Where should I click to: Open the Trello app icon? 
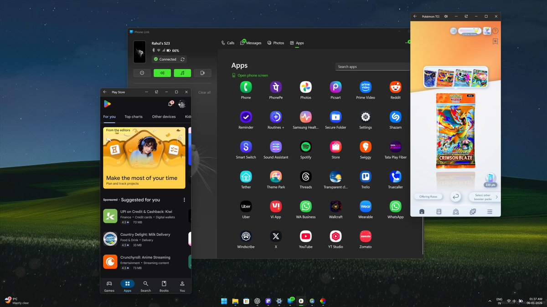click(366, 176)
